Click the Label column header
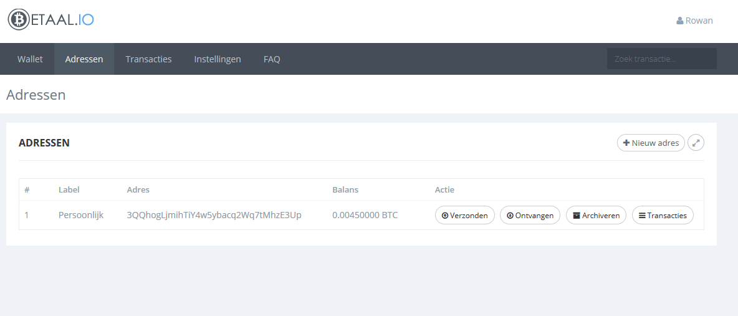 click(69, 190)
